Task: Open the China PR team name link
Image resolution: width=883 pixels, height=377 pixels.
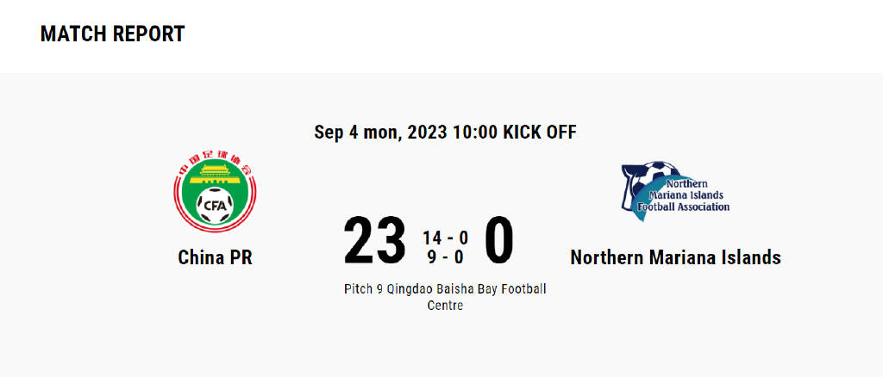Action: coord(215,257)
